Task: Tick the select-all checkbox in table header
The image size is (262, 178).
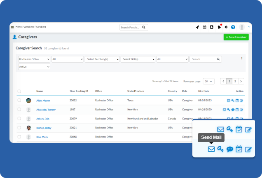Action: pyautogui.click(x=19, y=91)
